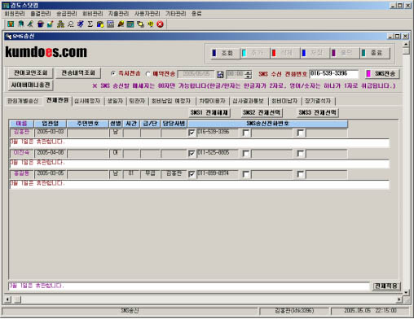414x319 pixels.
Task: Click the green figure toolbar icon
Action: pos(20,24)
